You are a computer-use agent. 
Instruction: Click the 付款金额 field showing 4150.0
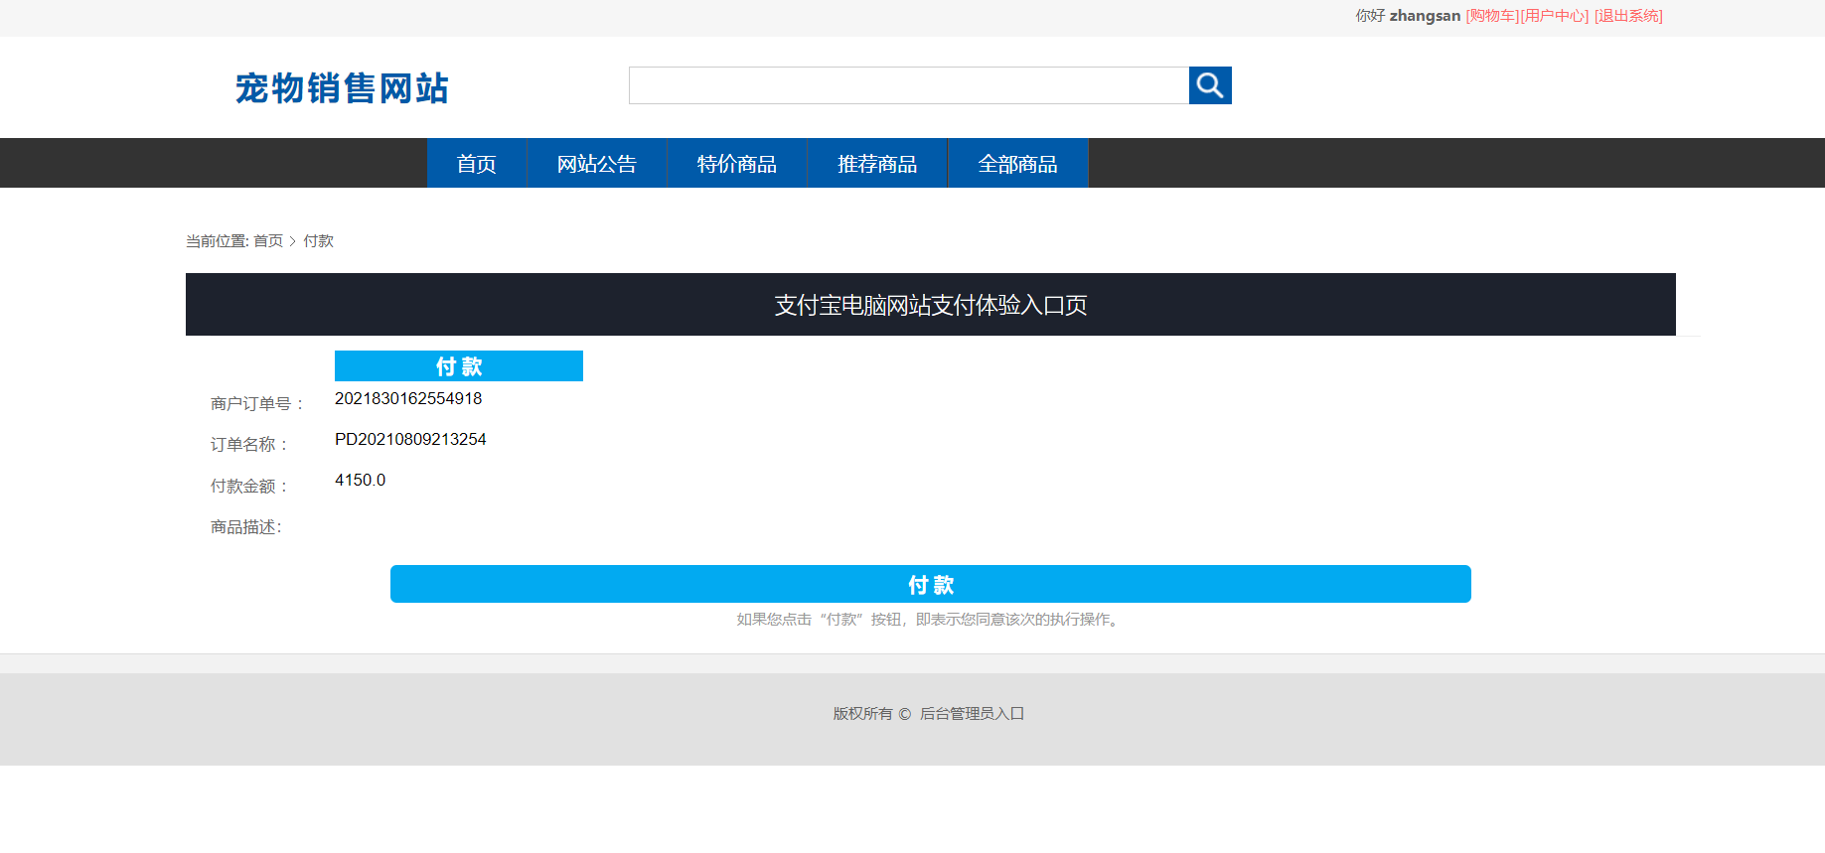pos(360,480)
